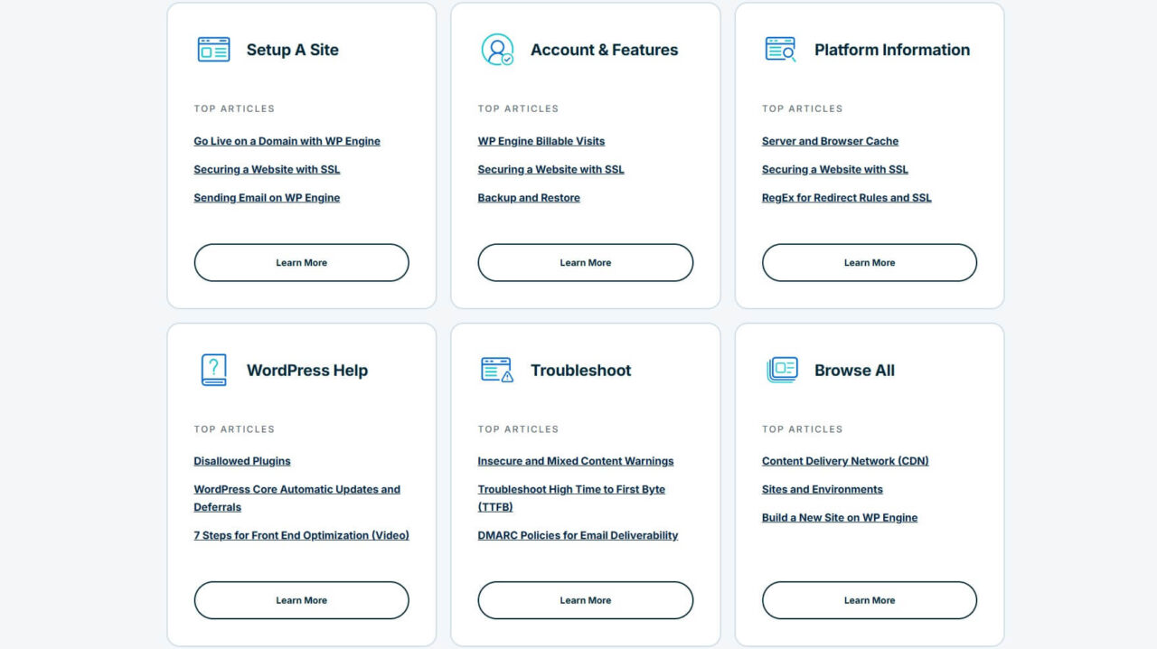The width and height of the screenshot is (1157, 649).
Task: Click Learn More under Troubleshoot
Action: click(586, 600)
